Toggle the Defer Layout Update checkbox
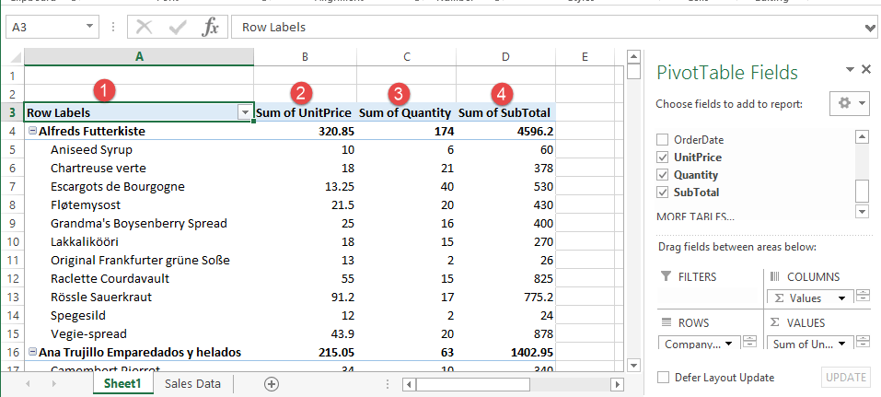The height and width of the screenshot is (397, 881). (663, 377)
